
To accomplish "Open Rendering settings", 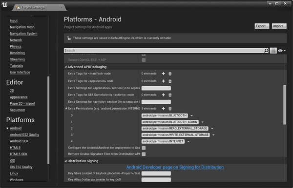I will tap(17, 53).
